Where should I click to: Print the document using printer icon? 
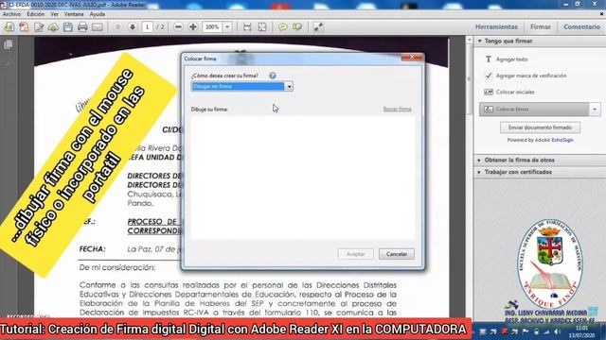pyautogui.click(x=82, y=27)
